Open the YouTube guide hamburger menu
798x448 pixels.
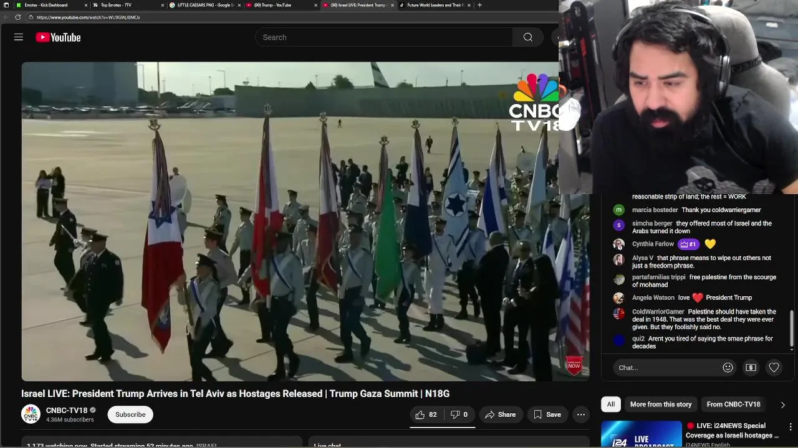(19, 37)
